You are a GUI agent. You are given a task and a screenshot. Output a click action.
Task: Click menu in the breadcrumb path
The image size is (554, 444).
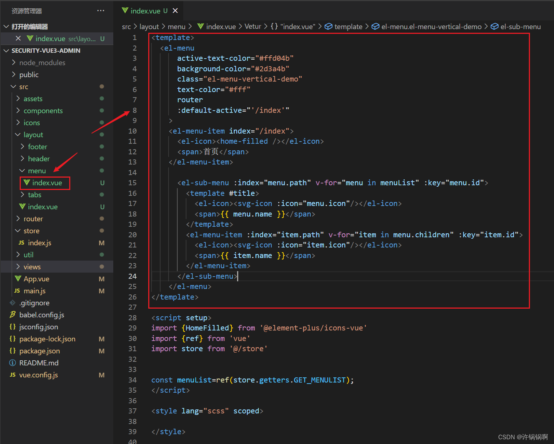tap(177, 27)
